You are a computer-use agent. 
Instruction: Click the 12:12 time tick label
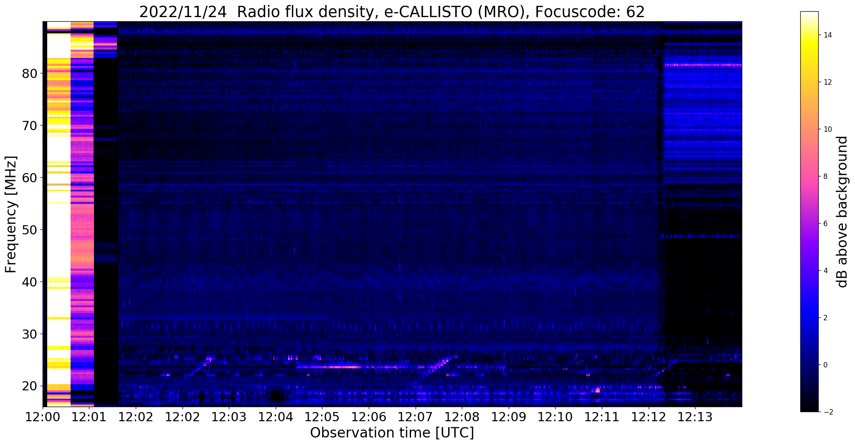pyautogui.click(x=648, y=417)
